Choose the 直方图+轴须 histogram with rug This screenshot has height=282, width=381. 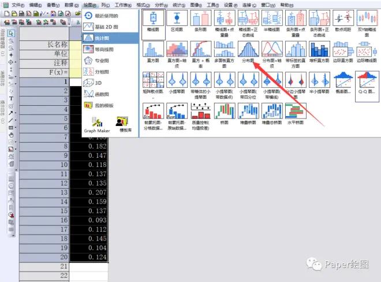coord(177,55)
